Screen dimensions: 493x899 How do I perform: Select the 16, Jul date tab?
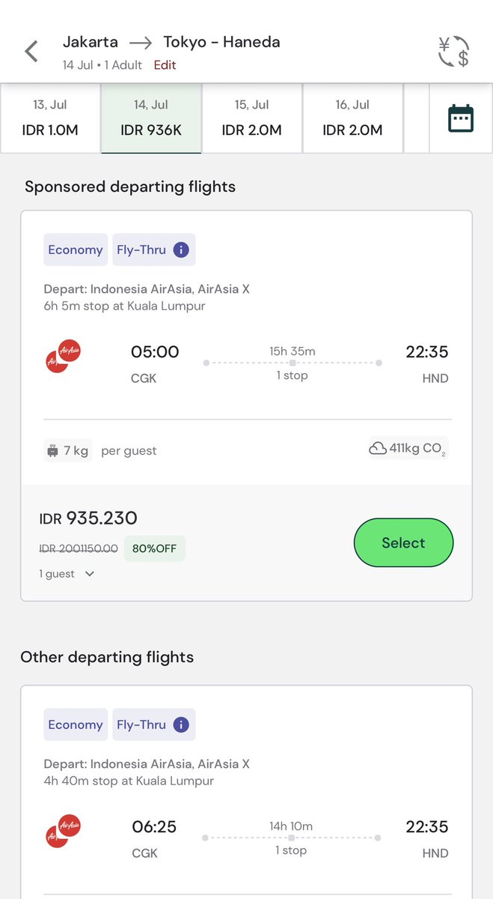click(352, 118)
